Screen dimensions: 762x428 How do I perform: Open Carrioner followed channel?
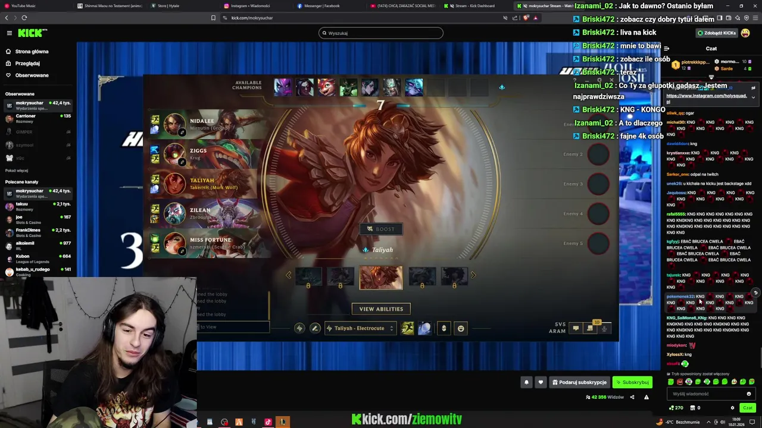(x=38, y=119)
